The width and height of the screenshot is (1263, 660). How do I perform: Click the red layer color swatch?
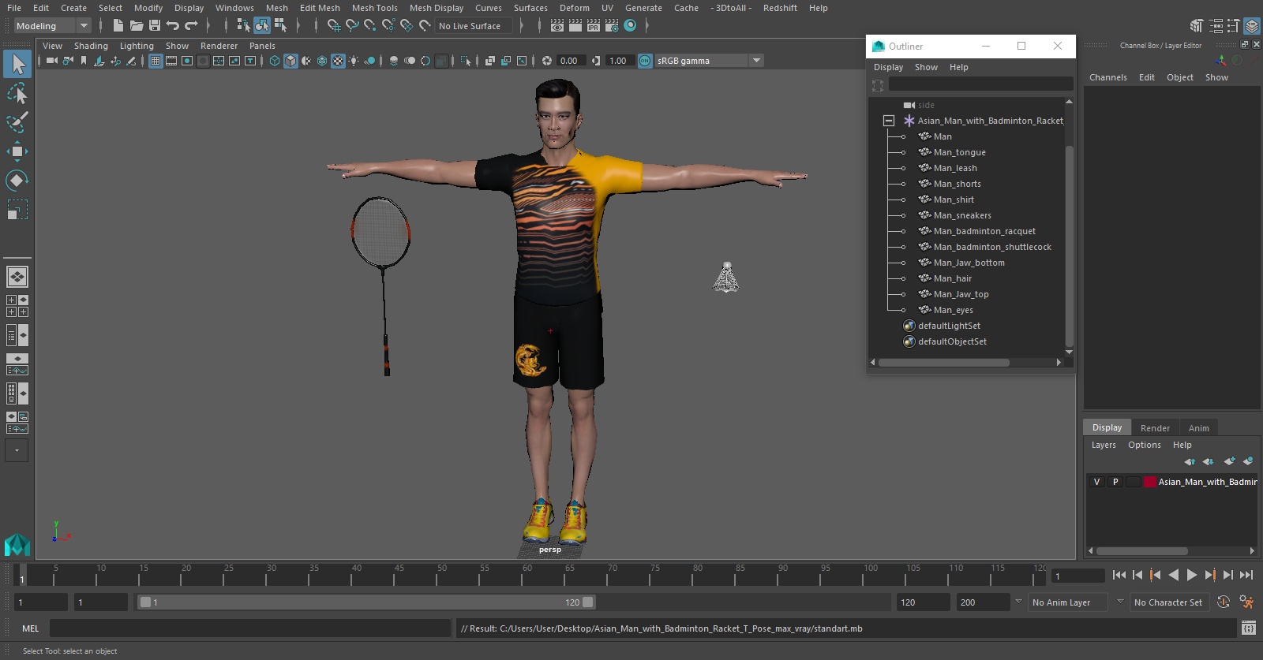pyautogui.click(x=1150, y=482)
